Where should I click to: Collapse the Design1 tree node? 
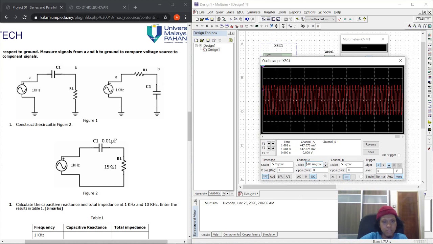pos(196,45)
